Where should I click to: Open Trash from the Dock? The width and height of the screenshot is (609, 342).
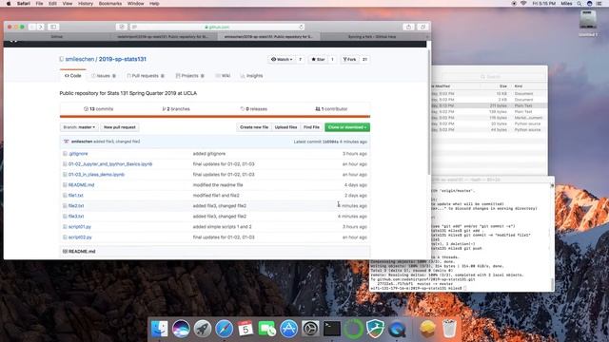449,329
